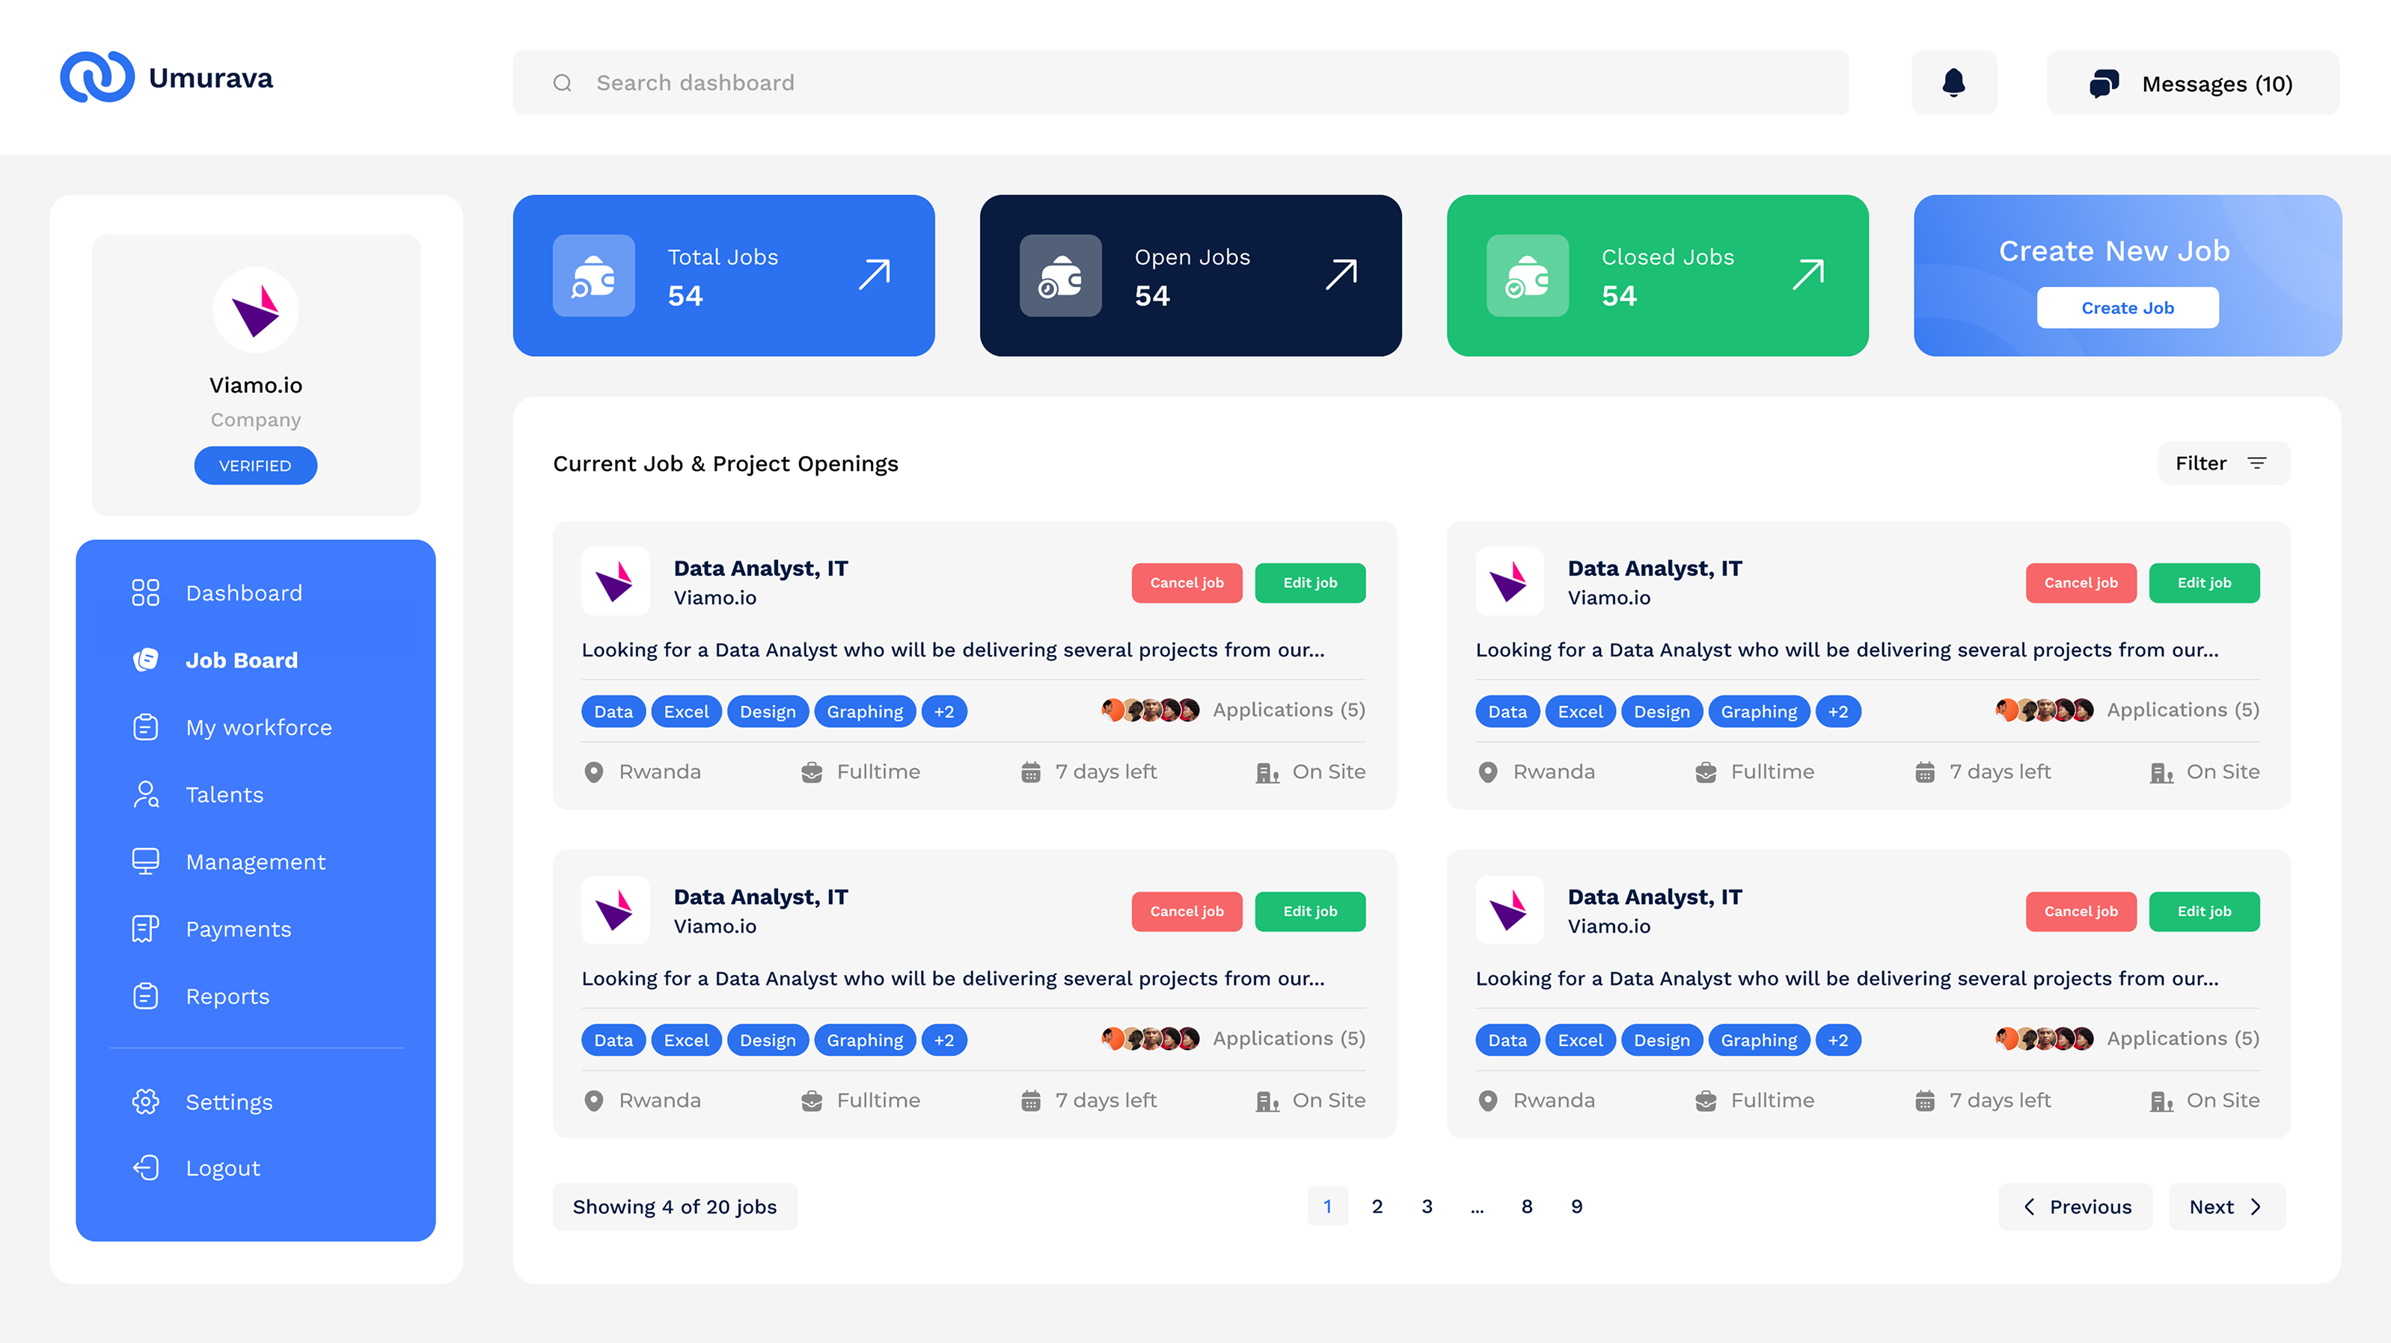2391x1343 pixels.
Task: Click the Viamo.io profile avatar
Action: 255,310
